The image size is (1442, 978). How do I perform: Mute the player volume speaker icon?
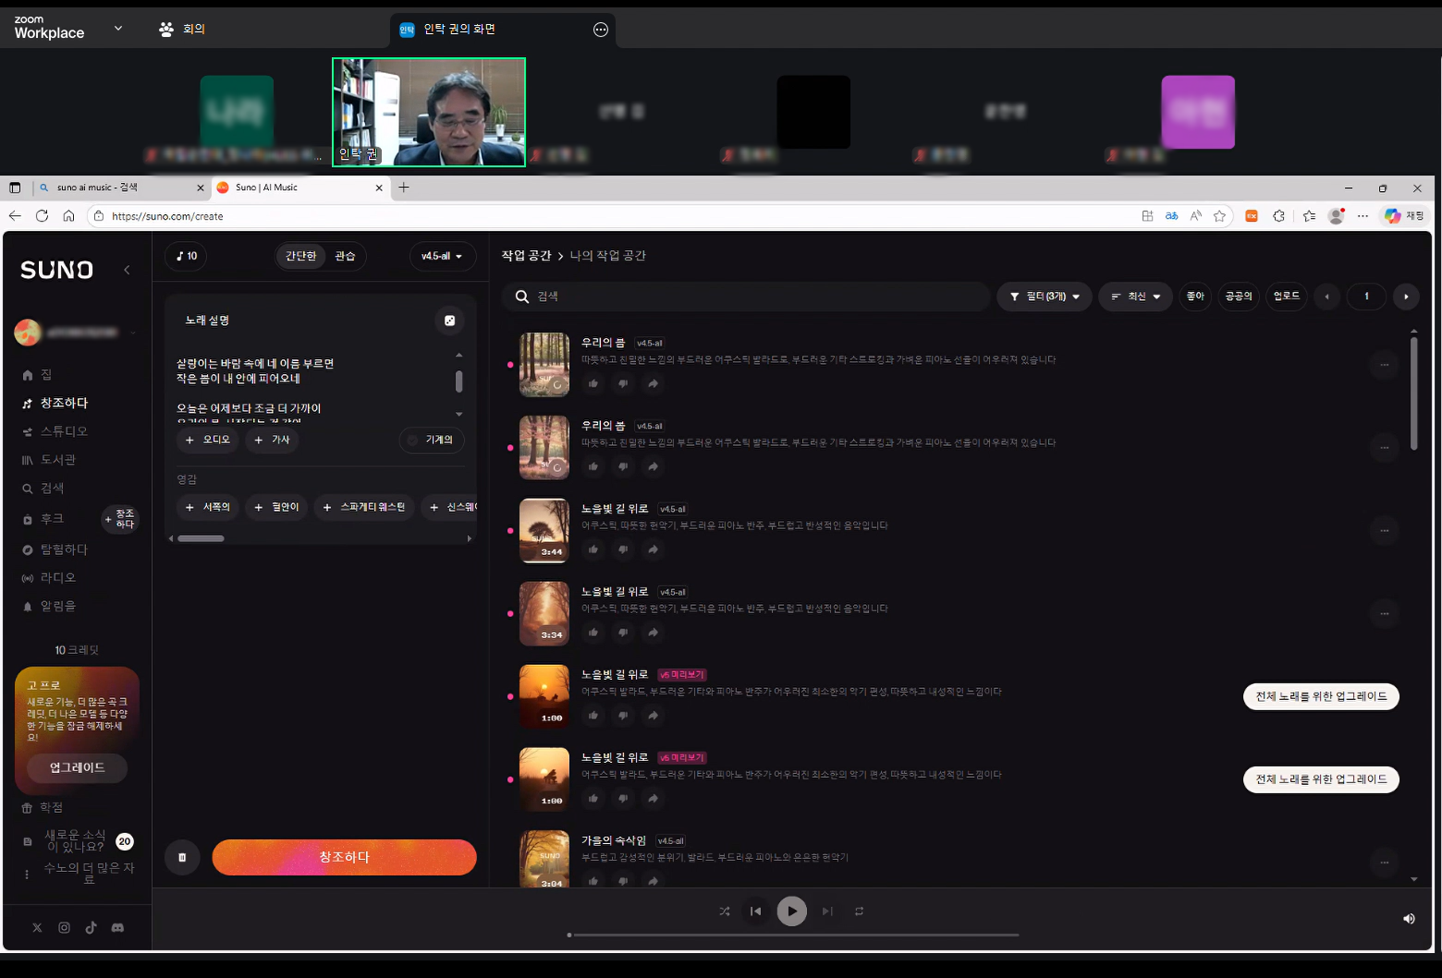[1409, 919]
